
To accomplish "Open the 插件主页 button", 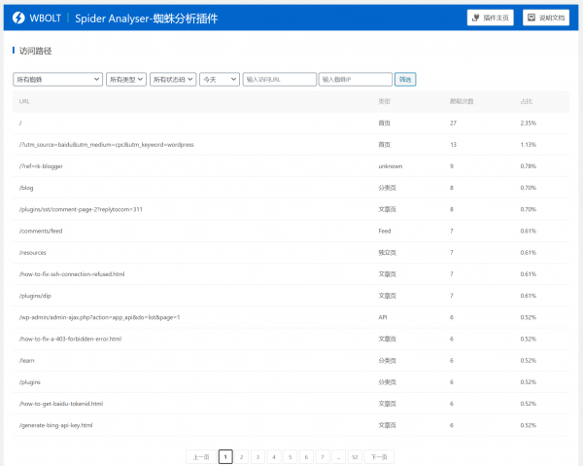I will 490,18.
